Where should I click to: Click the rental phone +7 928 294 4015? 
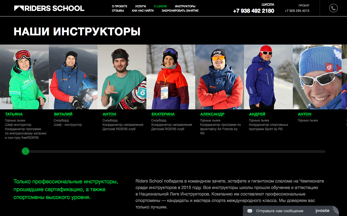point(297,11)
